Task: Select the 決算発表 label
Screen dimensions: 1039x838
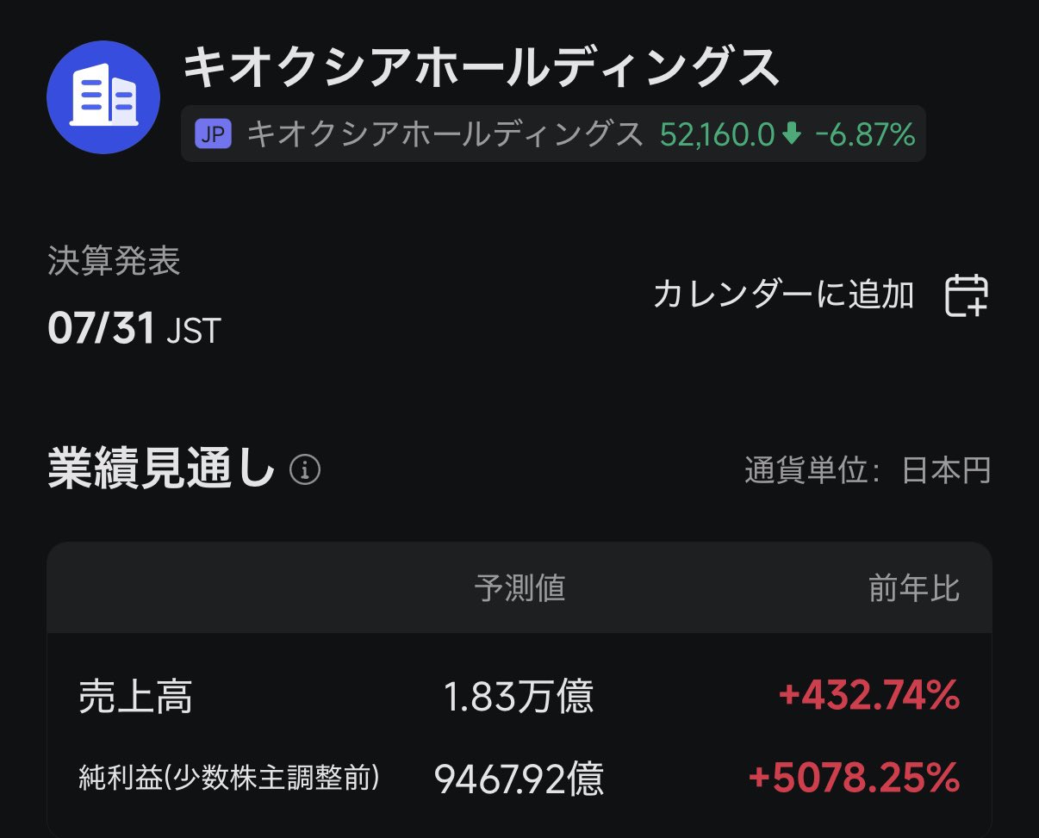Action: coord(114,262)
